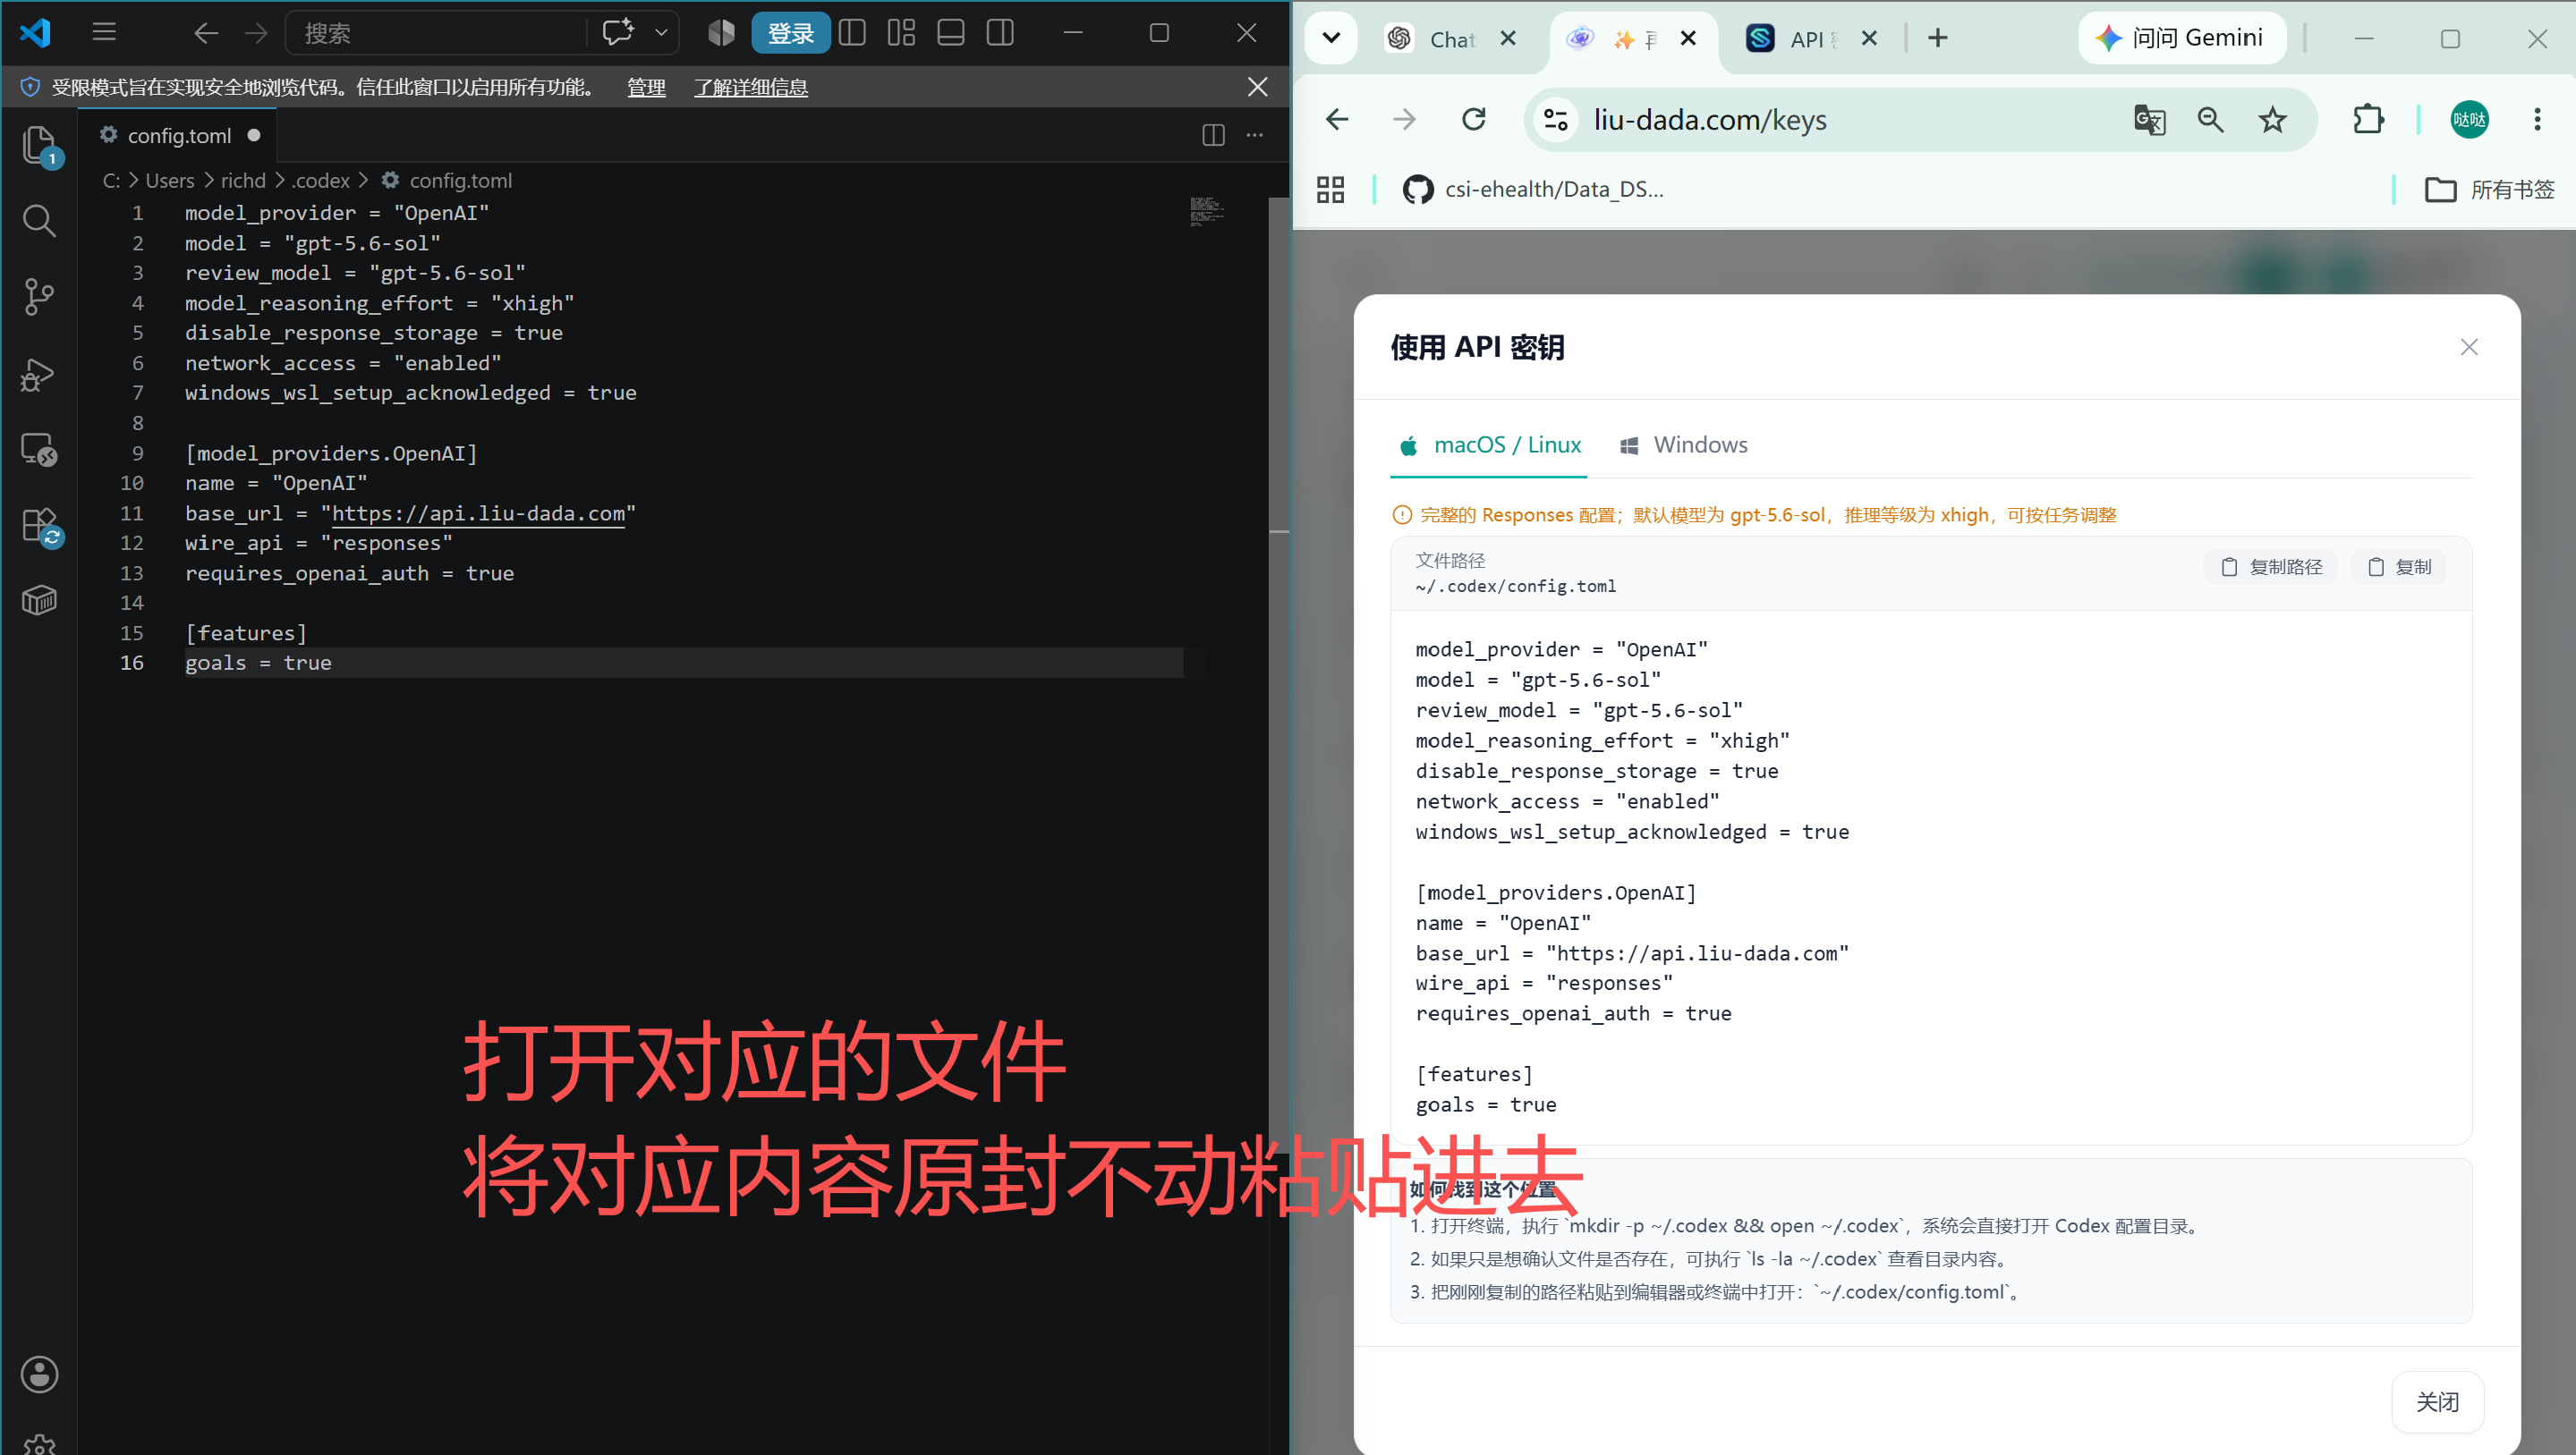The width and height of the screenshot is (2576, 1455).
Task: Click the 关闭 button in dialog
Action: (2437, 1402)
